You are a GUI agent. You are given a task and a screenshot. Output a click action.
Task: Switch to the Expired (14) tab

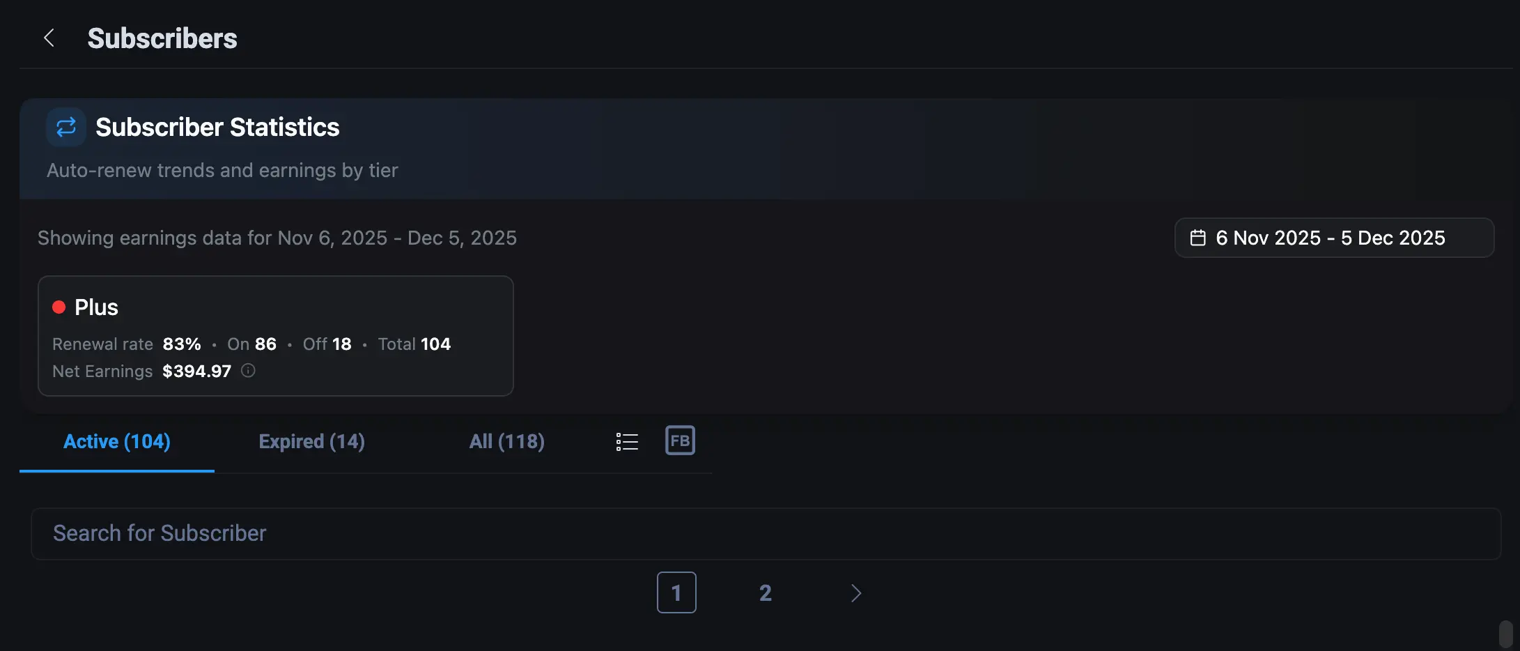[x=311, y=441]
